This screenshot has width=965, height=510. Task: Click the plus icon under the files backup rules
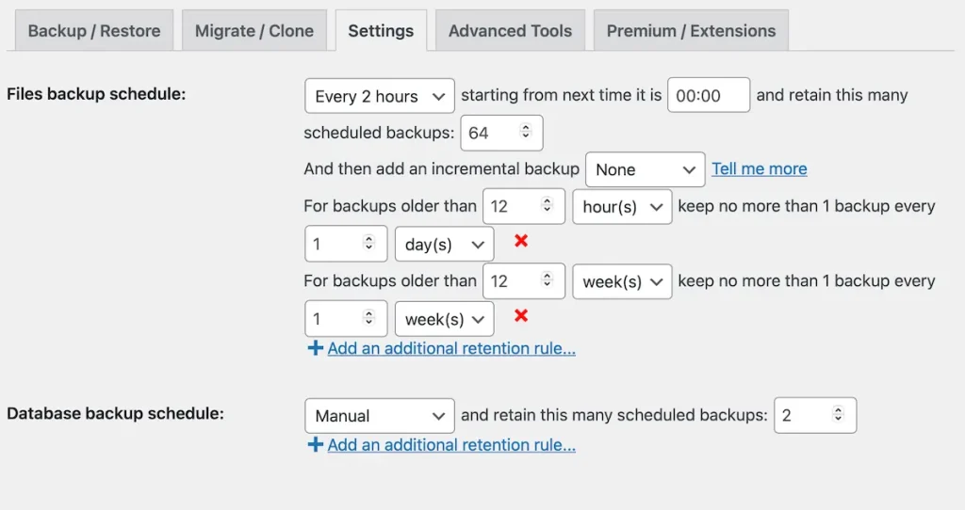coord(315,348)
